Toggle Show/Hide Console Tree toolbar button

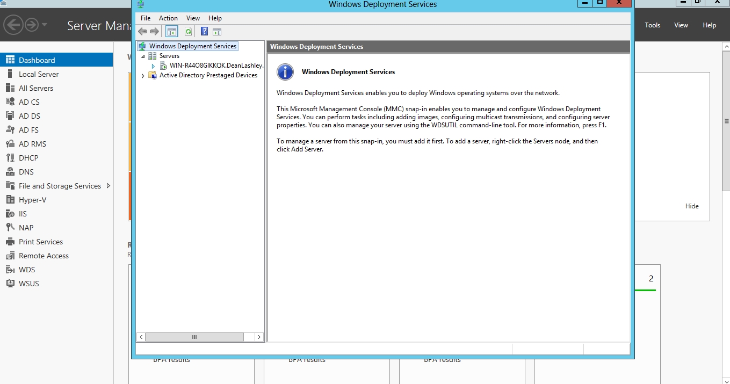coord(172,32)
